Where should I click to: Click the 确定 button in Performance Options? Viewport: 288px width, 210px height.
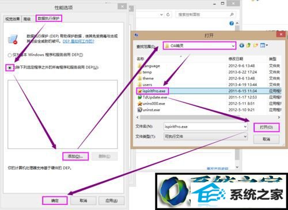(x=55, y=201)
